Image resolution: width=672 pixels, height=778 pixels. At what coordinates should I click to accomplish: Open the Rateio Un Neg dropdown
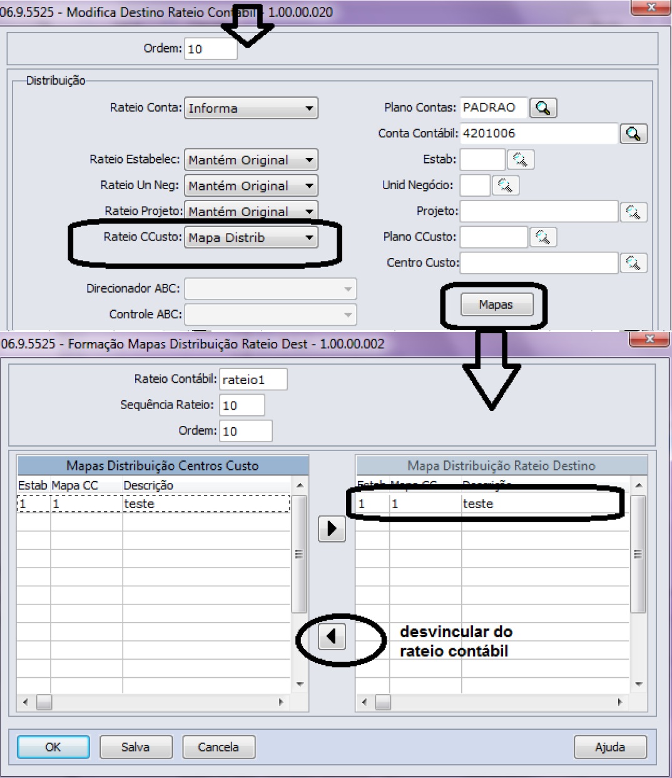pyautogui.click(x=251, y=185)
